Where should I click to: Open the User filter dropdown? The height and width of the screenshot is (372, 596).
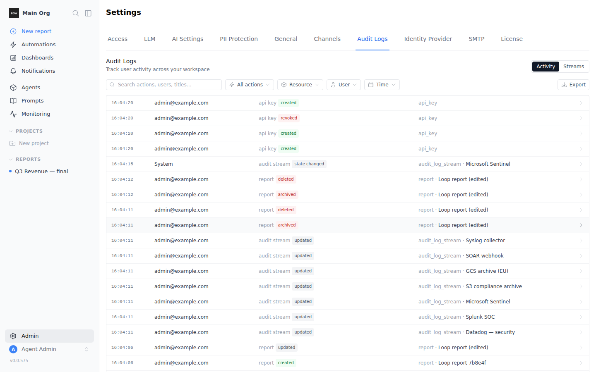point(344,85)
